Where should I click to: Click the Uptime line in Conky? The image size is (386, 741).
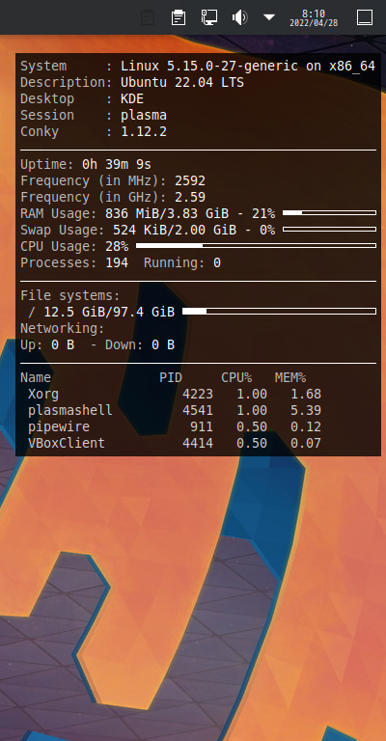tap(86, 164)
